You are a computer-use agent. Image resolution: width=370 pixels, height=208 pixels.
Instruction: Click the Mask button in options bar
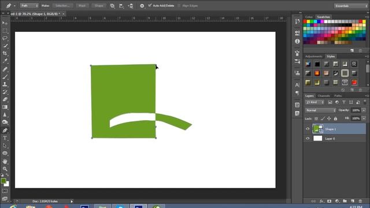82,6
